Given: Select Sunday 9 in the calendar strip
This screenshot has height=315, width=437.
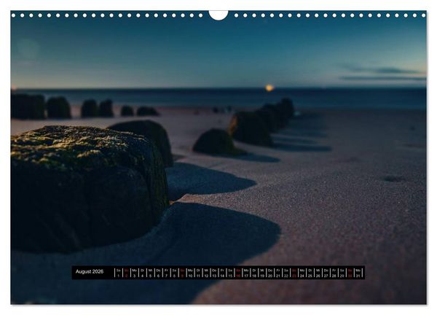Looking at the screenshot, I should [x=182, y=273].
